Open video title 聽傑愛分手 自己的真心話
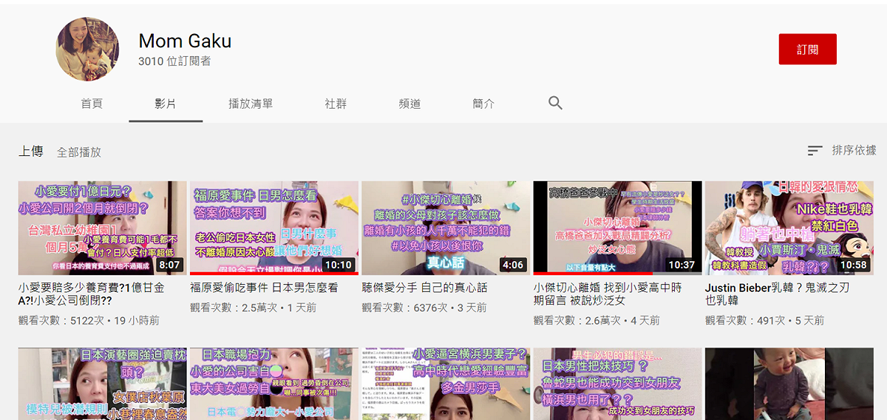 point(424,288)
